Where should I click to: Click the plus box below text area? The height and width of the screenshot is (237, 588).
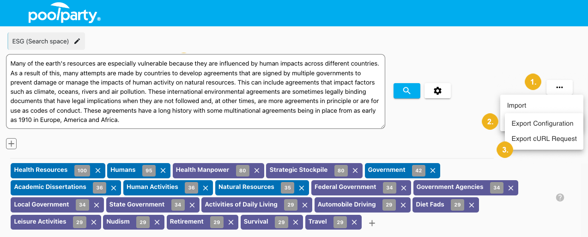click(11, 144)
